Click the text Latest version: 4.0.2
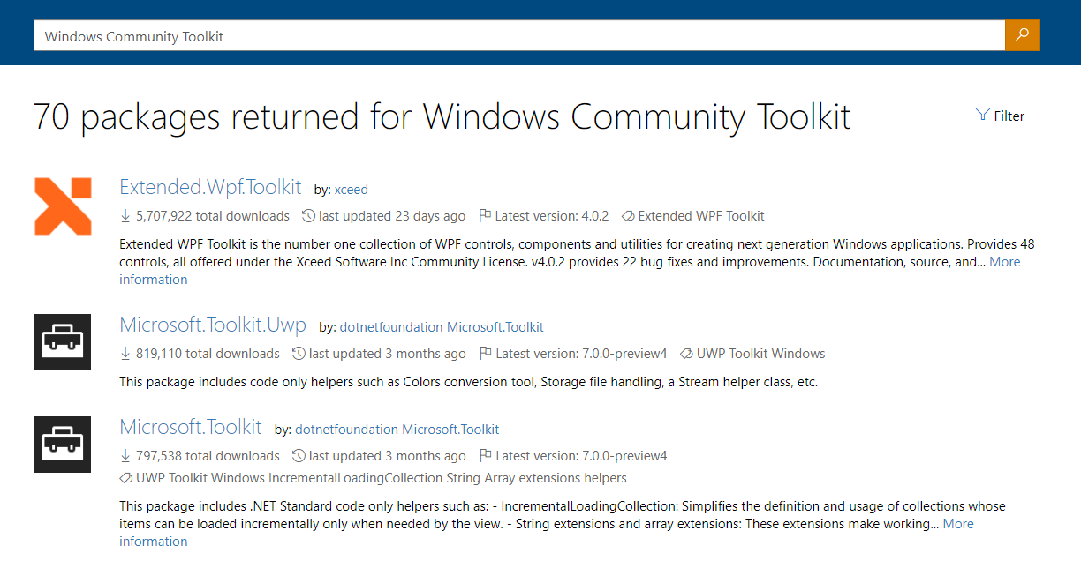Viewport: 1081px width, 561px height. 552,216
